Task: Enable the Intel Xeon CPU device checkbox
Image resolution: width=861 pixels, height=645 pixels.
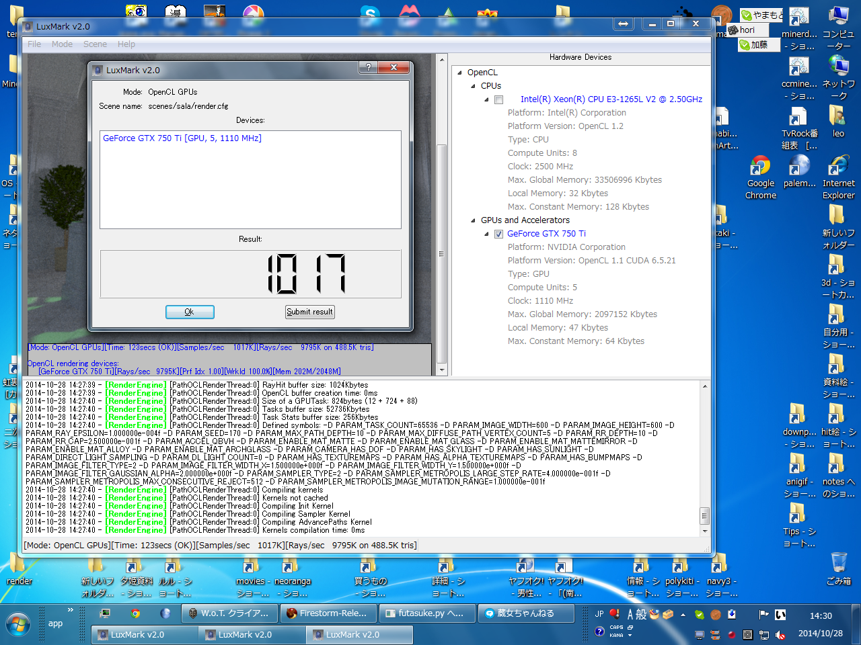Action: pos(498,99)
